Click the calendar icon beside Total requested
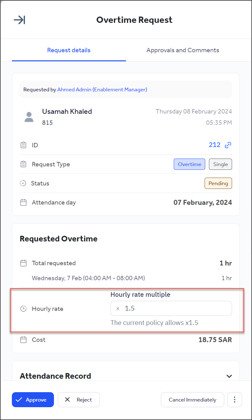Image resolution: width=252 pixels, height=420 pixels. (x=23, y=263)
